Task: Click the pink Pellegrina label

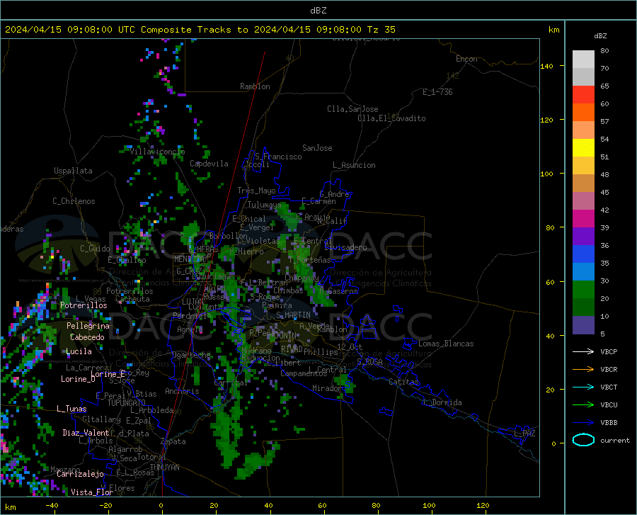Action: (88, 326)
